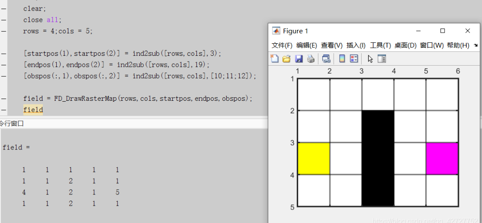The height and width of the screenshot is (223, 482).
Task: Click the Link Plot toolbar icon
Action: [x=326, y=59]
